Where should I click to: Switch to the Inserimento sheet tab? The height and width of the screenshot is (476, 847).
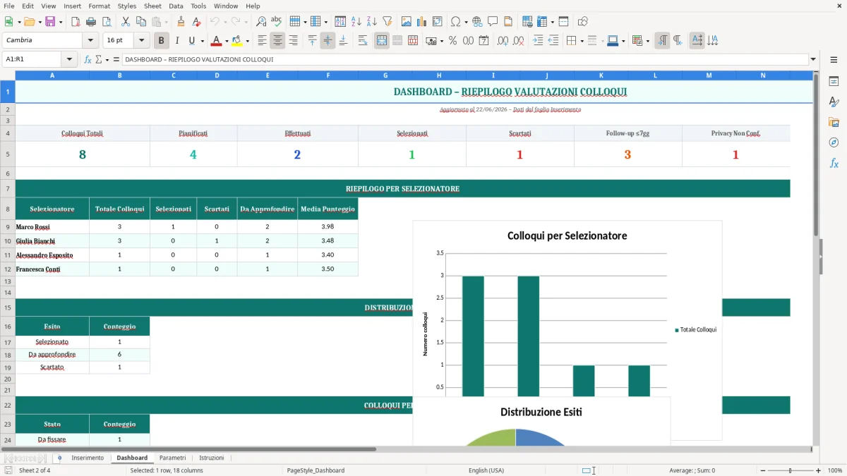(x=88, y=458)
